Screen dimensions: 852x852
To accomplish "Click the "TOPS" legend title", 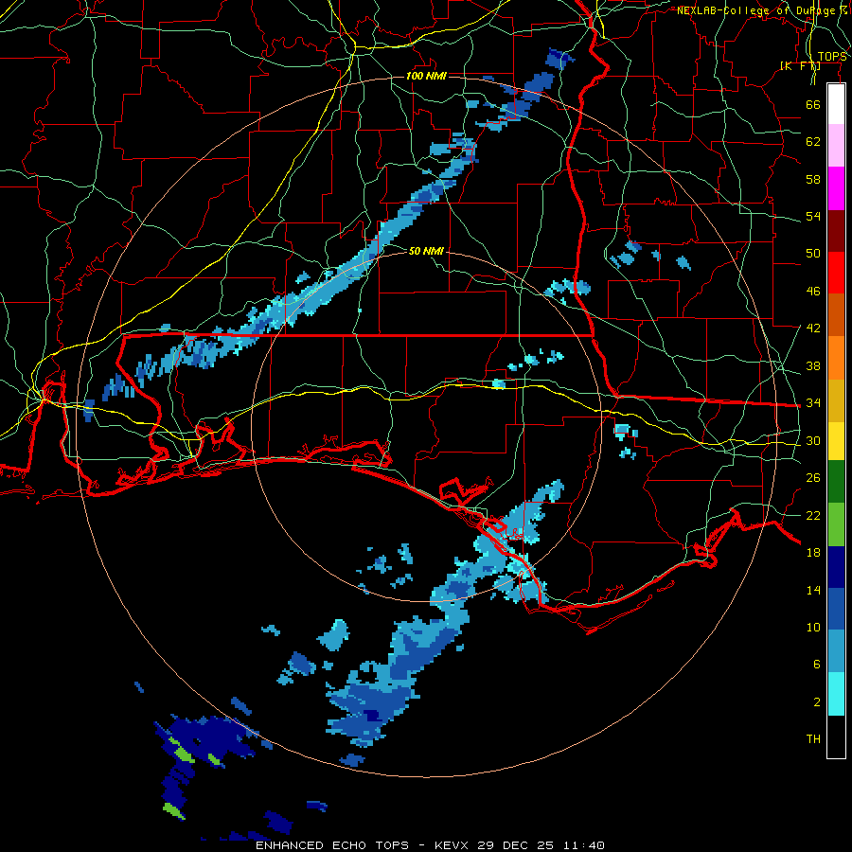I will [832, 57].
